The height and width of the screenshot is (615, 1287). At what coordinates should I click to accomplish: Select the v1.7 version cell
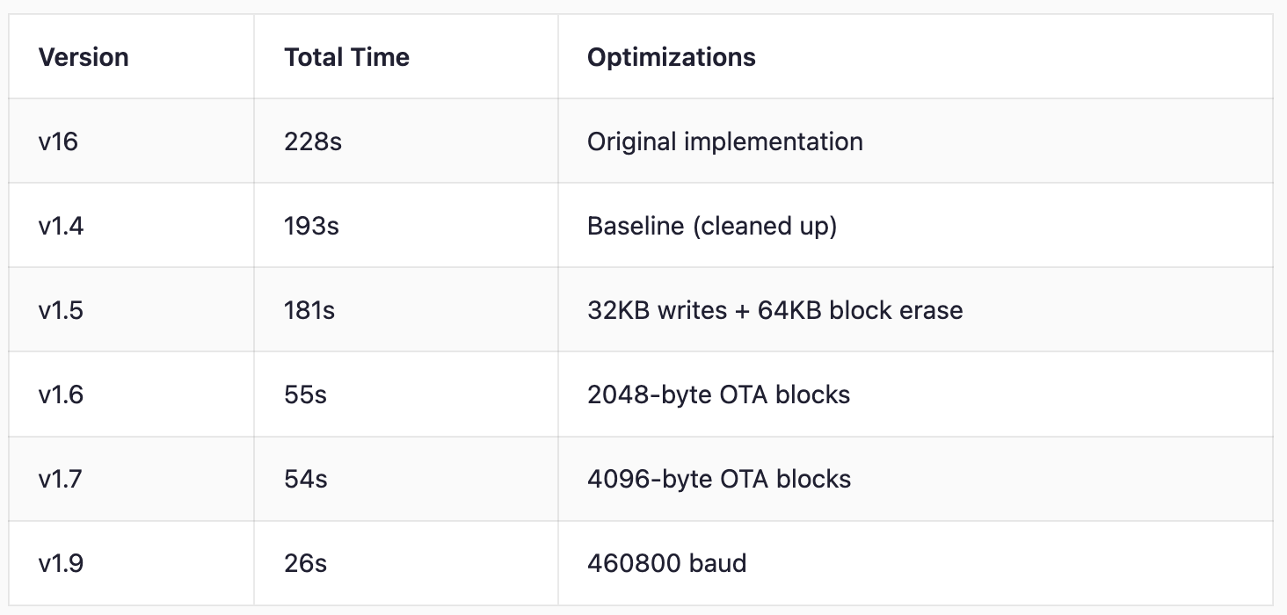tap(61, 479)
